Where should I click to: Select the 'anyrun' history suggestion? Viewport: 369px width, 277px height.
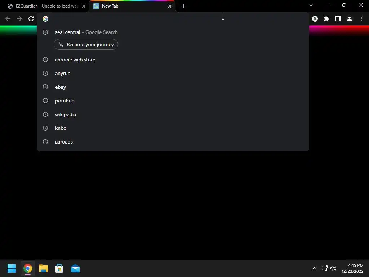tap(173, 73)
